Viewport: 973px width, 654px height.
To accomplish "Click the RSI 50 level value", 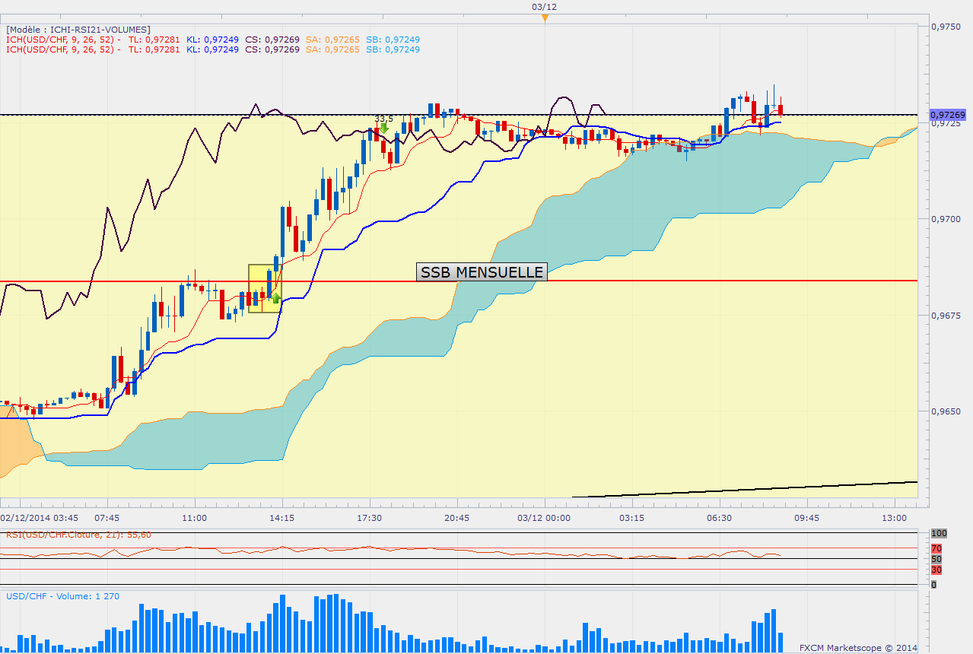I will [x=936, y=559].
